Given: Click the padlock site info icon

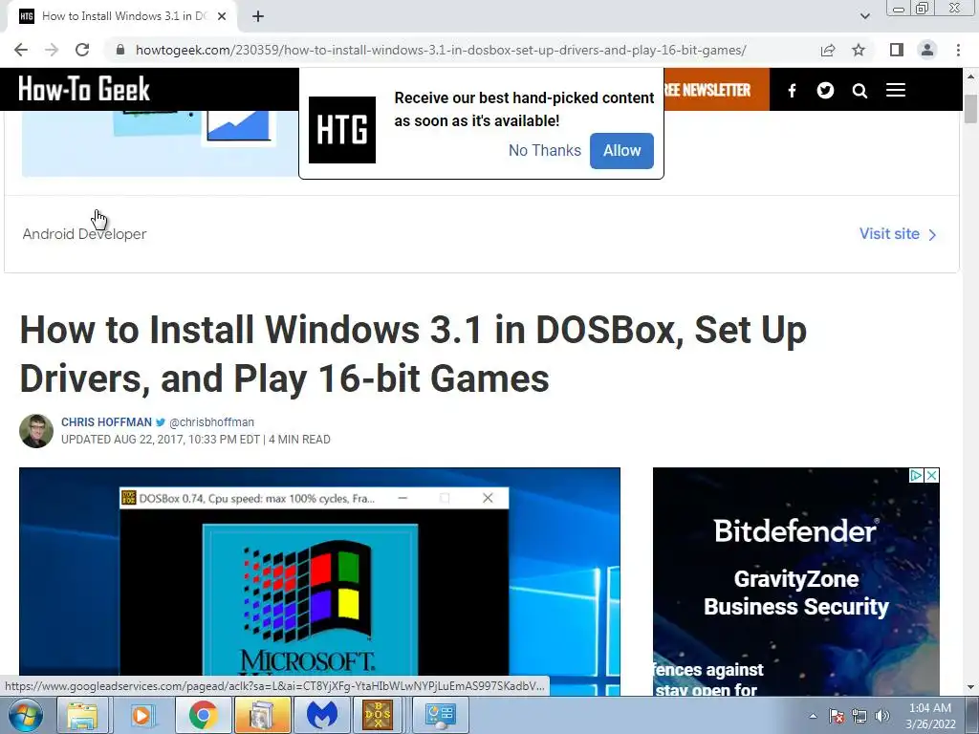Looking at the screenshot, I should (x=120, y=50).
